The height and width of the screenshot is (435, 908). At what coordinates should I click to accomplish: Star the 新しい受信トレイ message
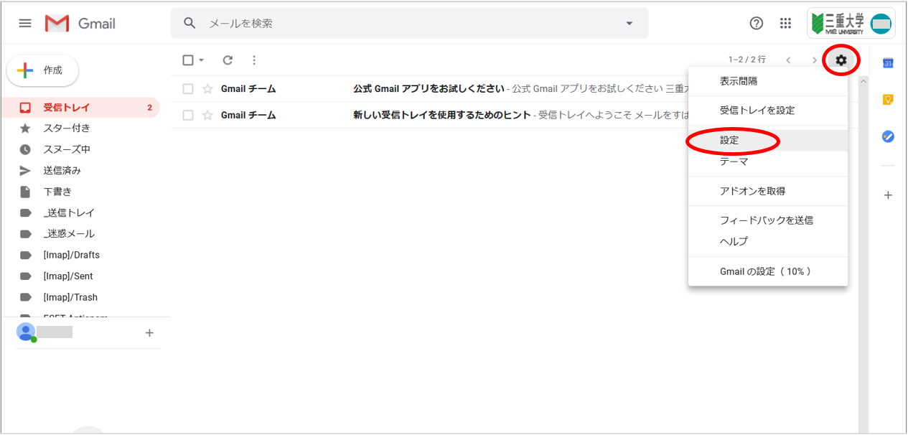pyautogui.click(x=207, y=115)
